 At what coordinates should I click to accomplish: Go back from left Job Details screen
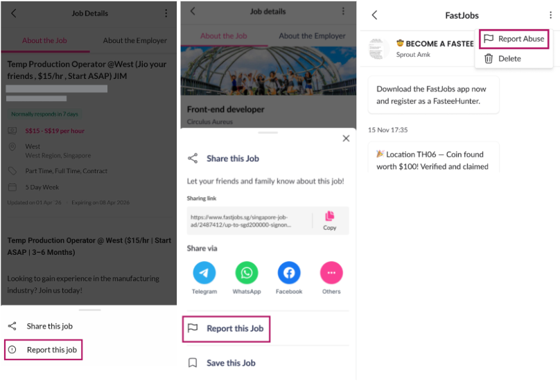click(14, 13)
